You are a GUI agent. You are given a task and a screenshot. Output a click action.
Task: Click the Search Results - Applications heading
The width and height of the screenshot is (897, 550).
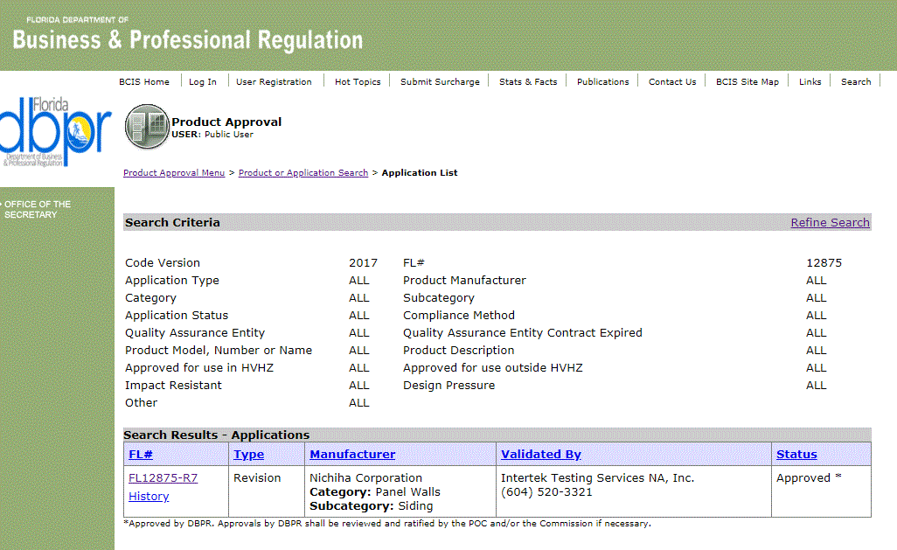[217, 435]
